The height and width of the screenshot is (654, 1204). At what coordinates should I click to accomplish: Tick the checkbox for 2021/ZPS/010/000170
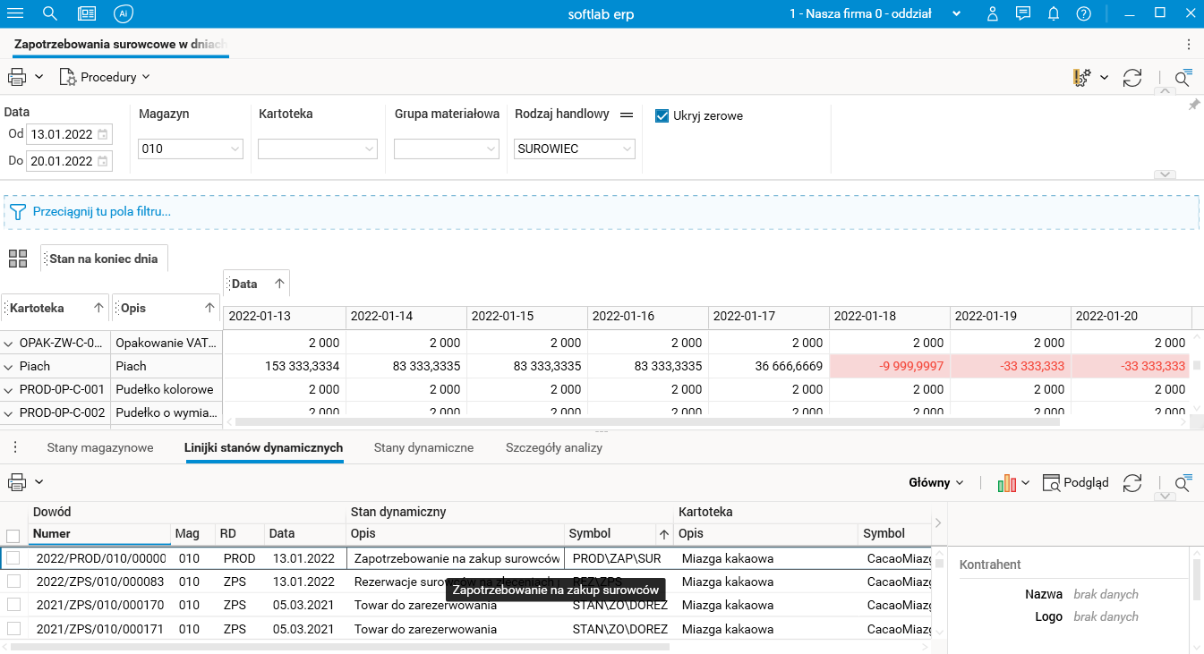[13, 606]
